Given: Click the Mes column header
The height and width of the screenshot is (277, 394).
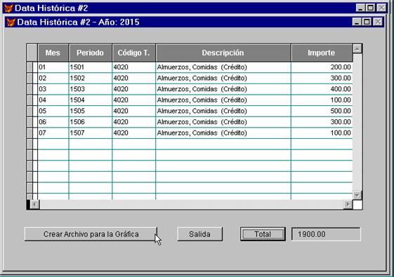Looking at the screenshot, I should (53, 53).
